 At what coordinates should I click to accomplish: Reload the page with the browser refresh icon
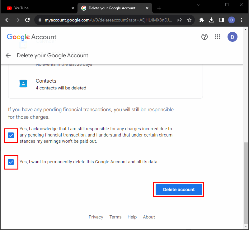[x=27, y=20]
